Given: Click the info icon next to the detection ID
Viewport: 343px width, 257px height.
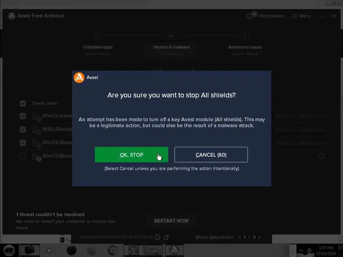Looking at the screenshot, I should 157,237.
